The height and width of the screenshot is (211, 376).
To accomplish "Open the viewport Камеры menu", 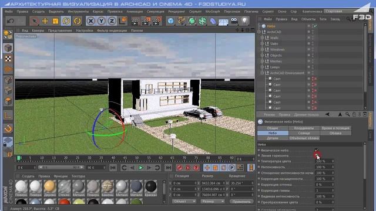I will coord(38,30).
